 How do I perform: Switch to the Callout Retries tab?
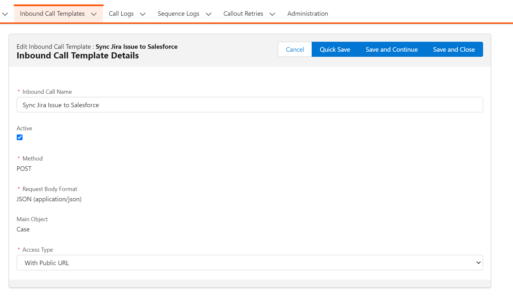click(x=243, y=13)
